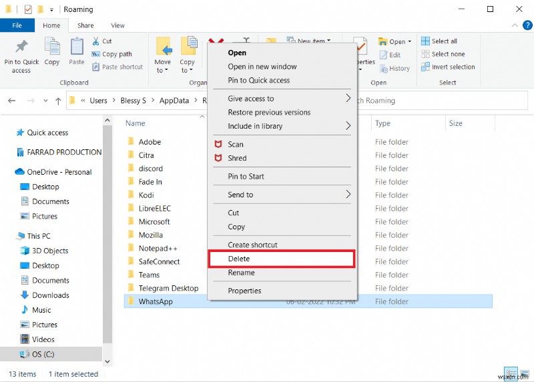Click the McAfee Shred entry

tap(282, 158)
